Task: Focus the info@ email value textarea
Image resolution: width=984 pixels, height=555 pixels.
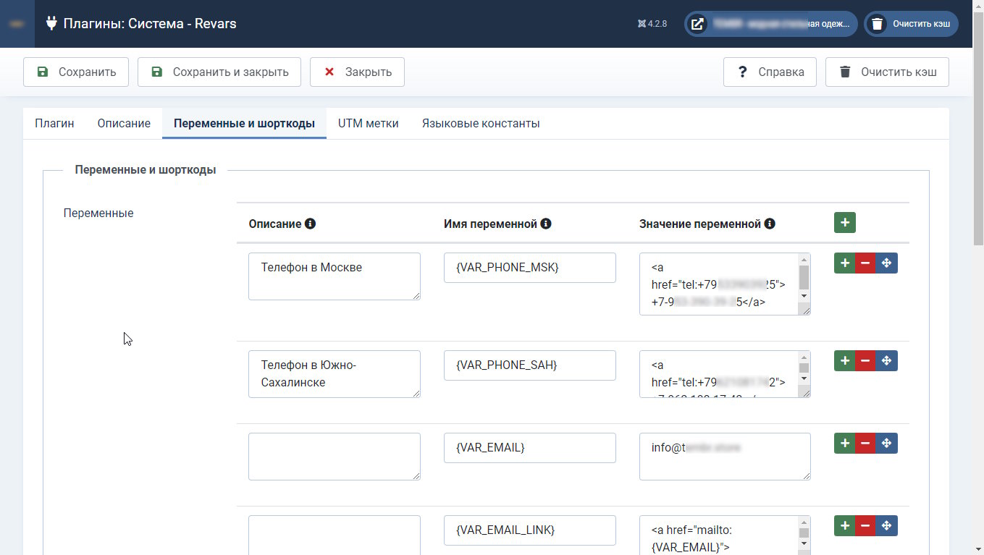Action: click(725, 457)
